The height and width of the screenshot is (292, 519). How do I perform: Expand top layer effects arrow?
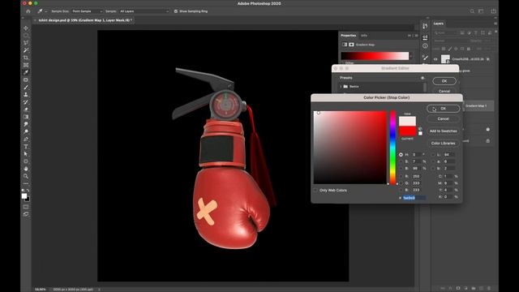click(x=488, y=59)
